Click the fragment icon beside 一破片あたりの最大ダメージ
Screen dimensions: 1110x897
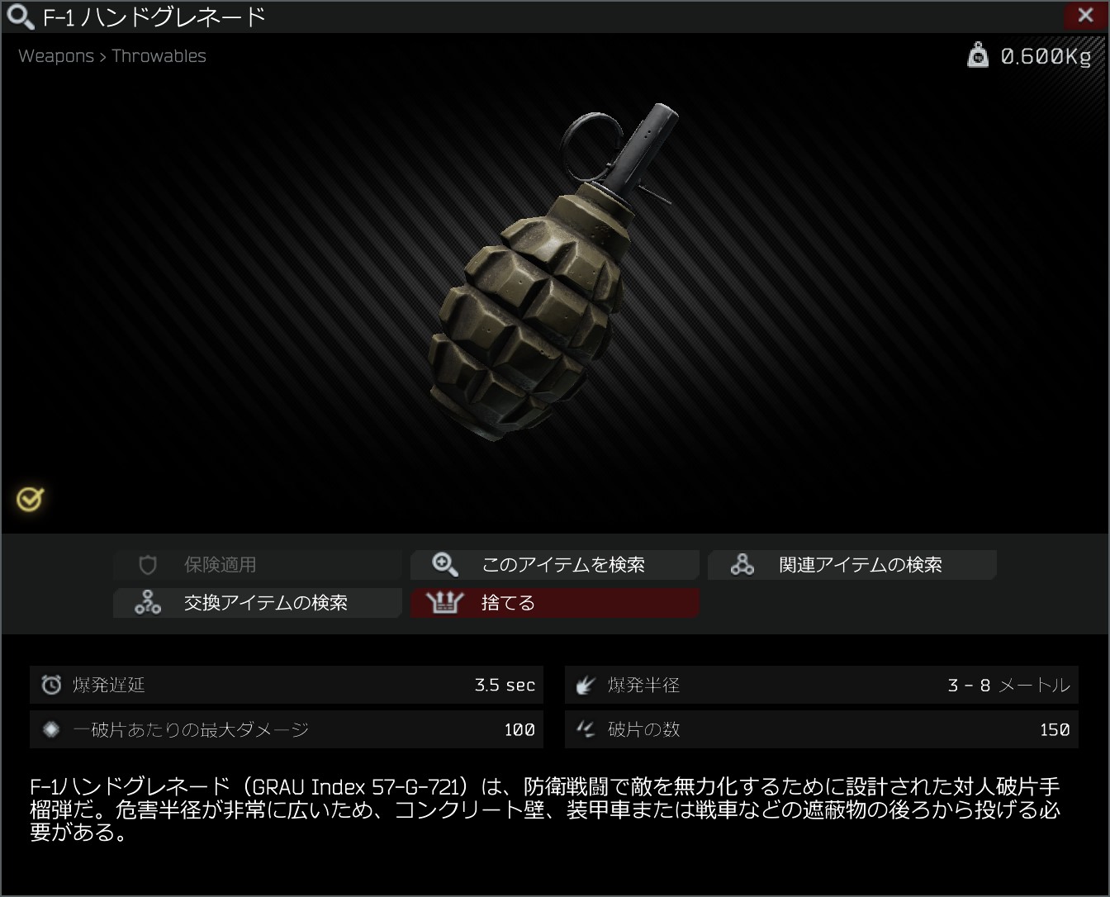[51, 729]
